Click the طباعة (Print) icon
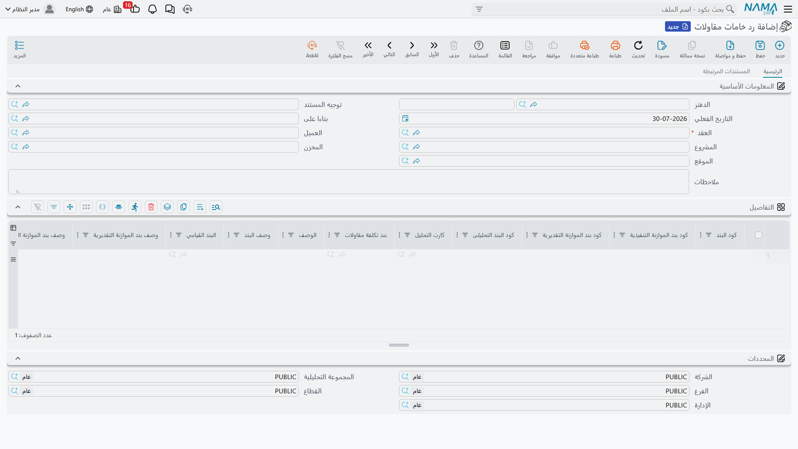The height and width of the screenshot is (449, 798). [x=616, y=45]
